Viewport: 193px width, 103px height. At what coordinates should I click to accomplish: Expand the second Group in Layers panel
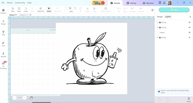(x=157, y=27)
